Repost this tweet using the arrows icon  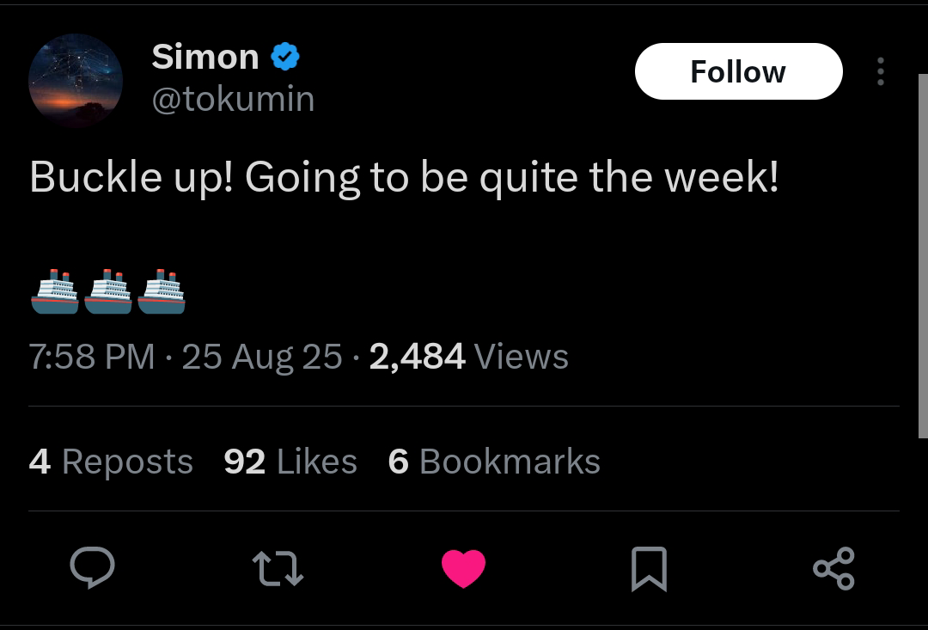point(278,569)
